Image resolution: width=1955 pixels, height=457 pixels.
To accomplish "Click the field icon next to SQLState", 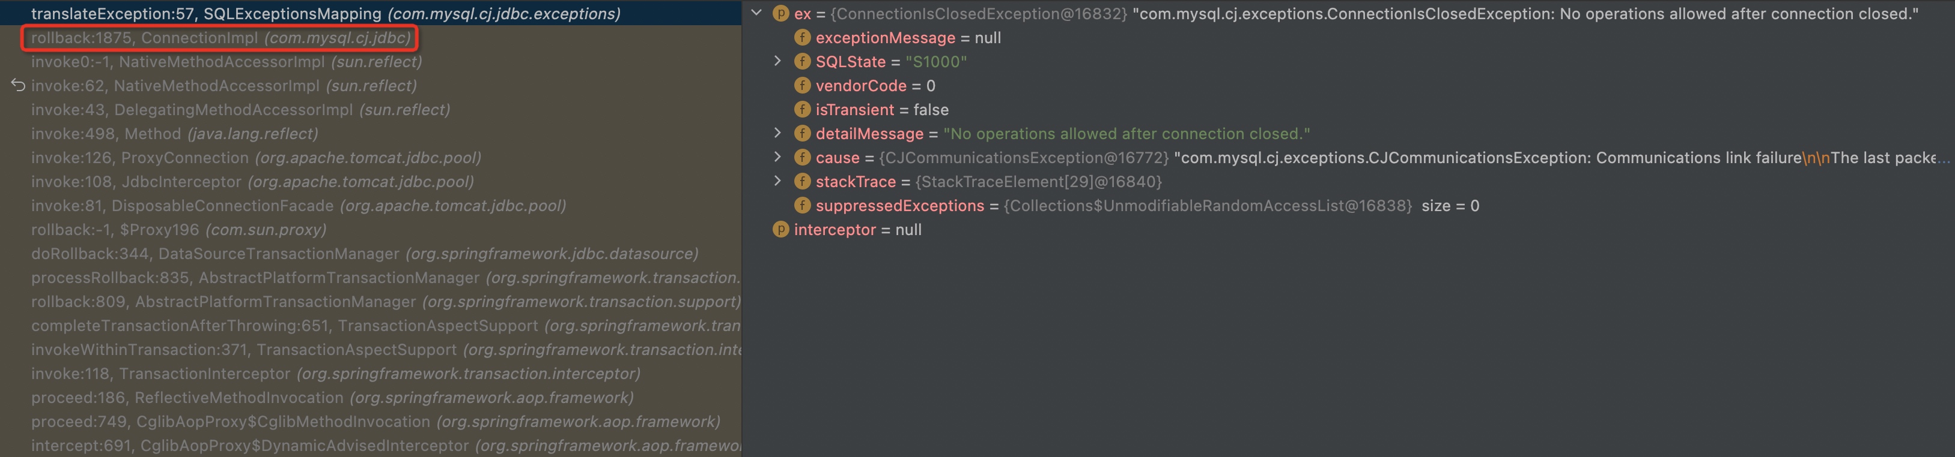I will [802, 61].
